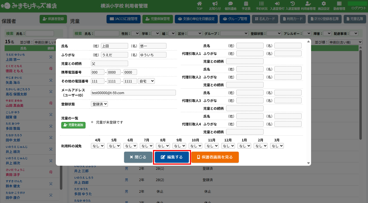Image resolution: width=368 pixels, height=203 pixels.
Task: Click the メールアドレス input field
Action: tap(133, 93)
